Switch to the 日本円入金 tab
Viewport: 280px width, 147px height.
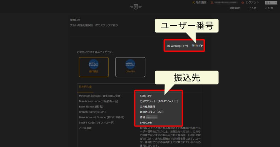pyautogui.click(x=85, y=87)
